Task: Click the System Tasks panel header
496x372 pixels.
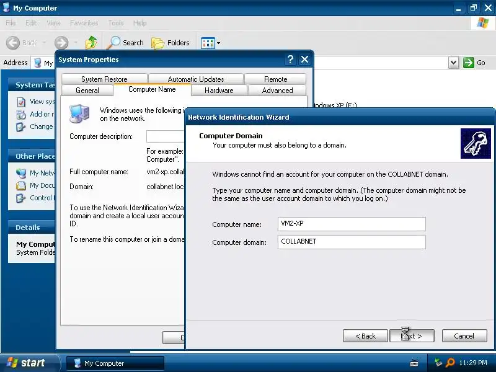Action: tap(32, 85)
